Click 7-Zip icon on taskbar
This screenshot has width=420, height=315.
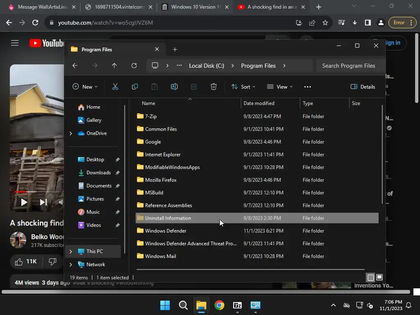pyautogui.click(x=237, y=305)
